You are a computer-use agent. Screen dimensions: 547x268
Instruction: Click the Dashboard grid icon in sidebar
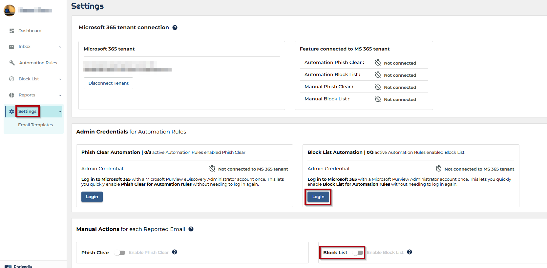[x=12, y=31]
